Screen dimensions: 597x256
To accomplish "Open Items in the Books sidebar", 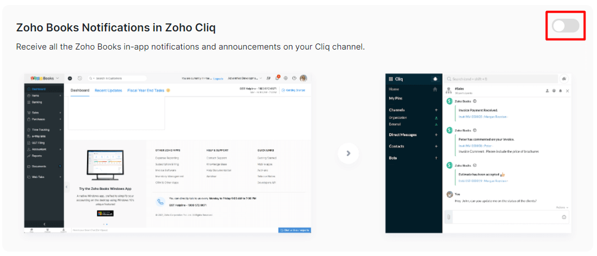I will (44, 95).
